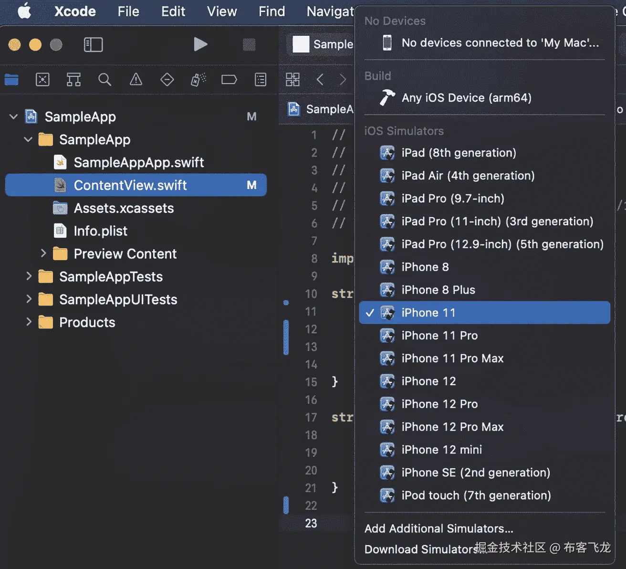The height and width of the screenshot is (569, 626).
Task: Select iPhone 12 Pro Max simulator
Action: point(485,427)
